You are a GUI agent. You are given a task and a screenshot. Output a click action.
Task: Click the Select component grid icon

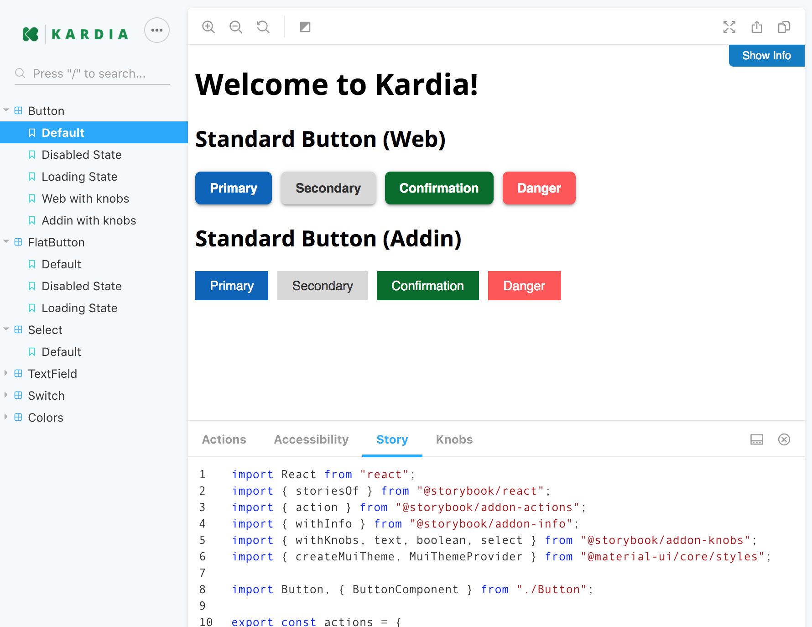18,329
